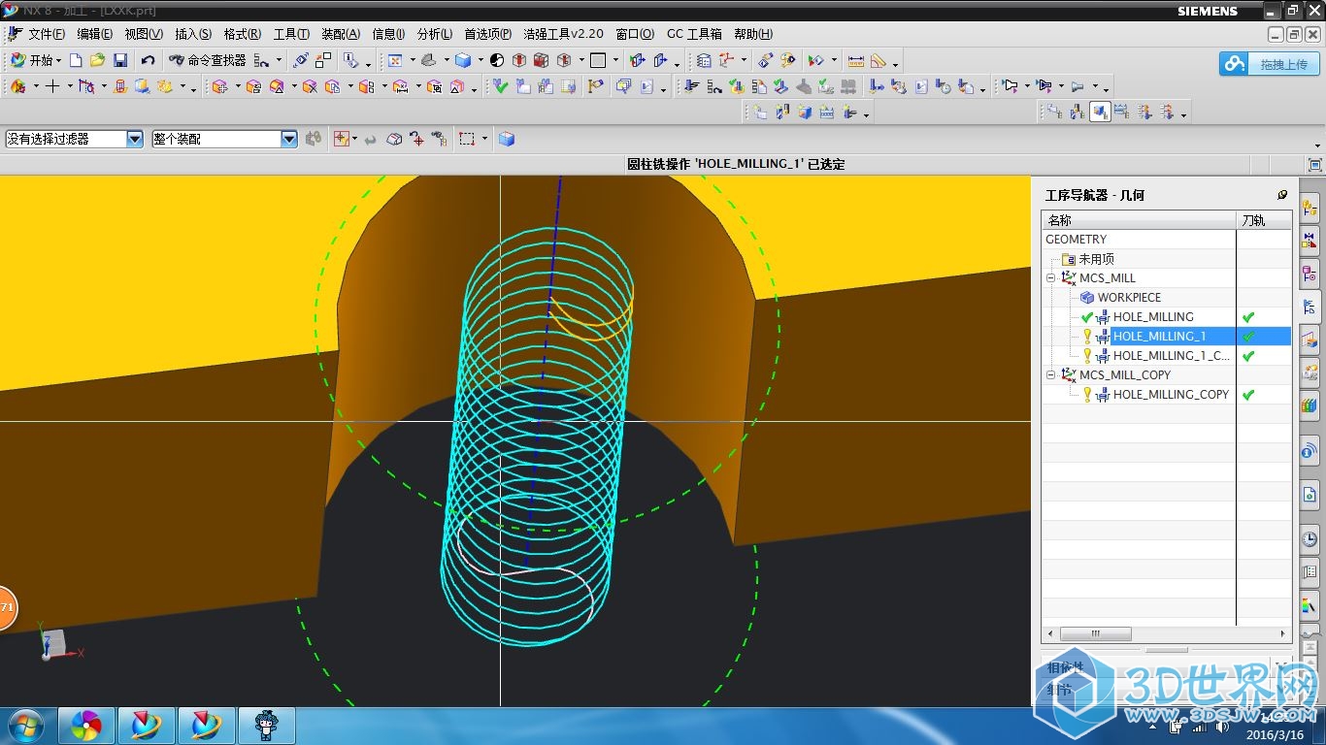Click the Undo arrow icon
1326x745 pixels.
(x=148, y=60)
